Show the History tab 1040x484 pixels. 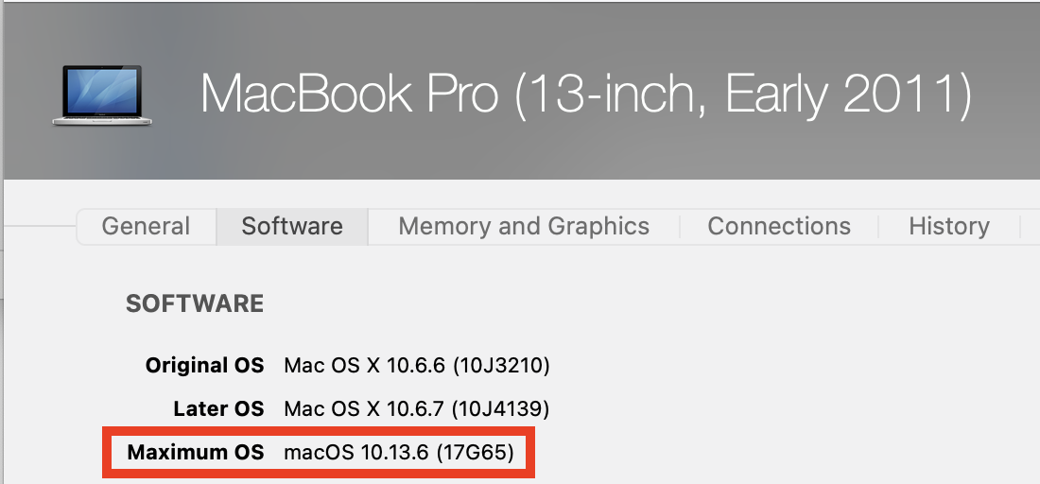pos(948,227)
